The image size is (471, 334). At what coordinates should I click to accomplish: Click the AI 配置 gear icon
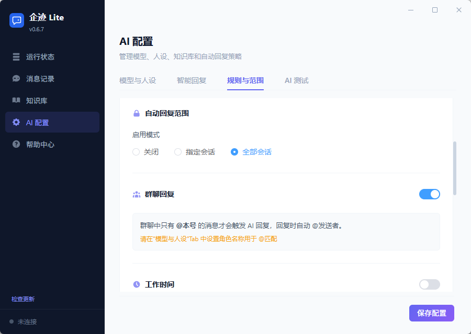pos(16,122)
